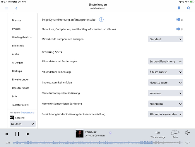Open Ramblin' album cover thumbnail
The height and width of the screenshot is (147, 195).
[79, 134]
